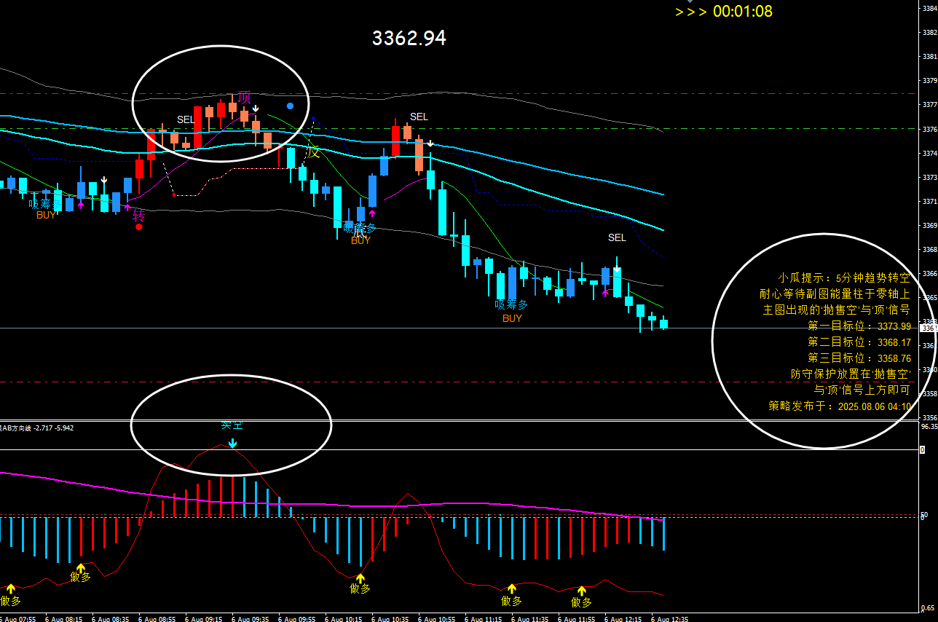Image resolution: width=938 pixels, height=622 pixels.
Task: Select the 第二目标位：3368.17 target line
Action: pyautogui.click(x=859, y=342)
